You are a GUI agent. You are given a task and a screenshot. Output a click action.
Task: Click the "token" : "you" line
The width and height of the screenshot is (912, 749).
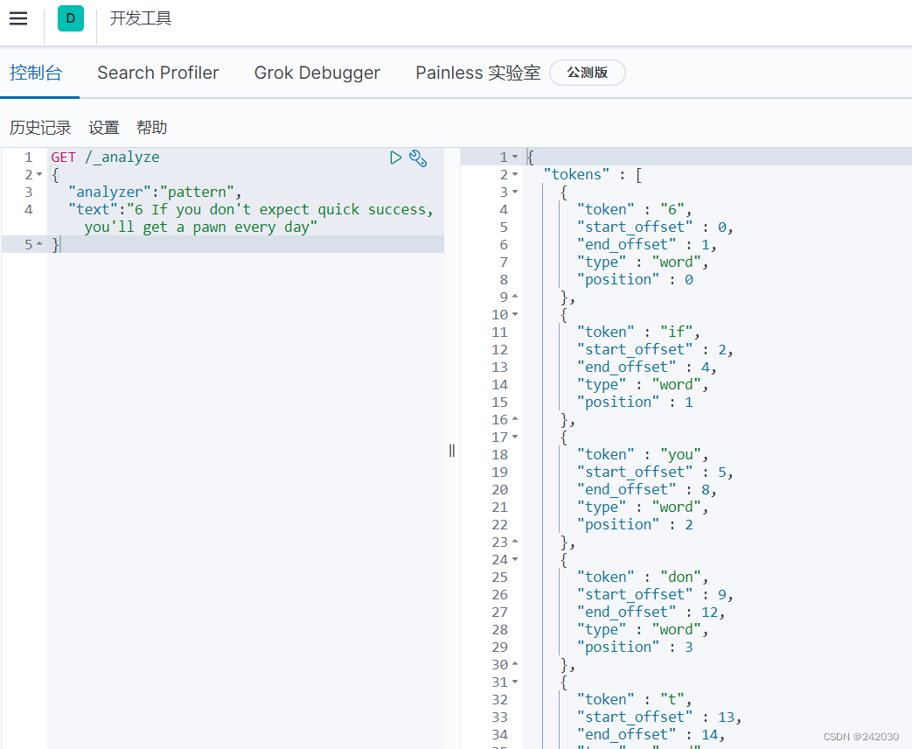click(x=642, y=454)
